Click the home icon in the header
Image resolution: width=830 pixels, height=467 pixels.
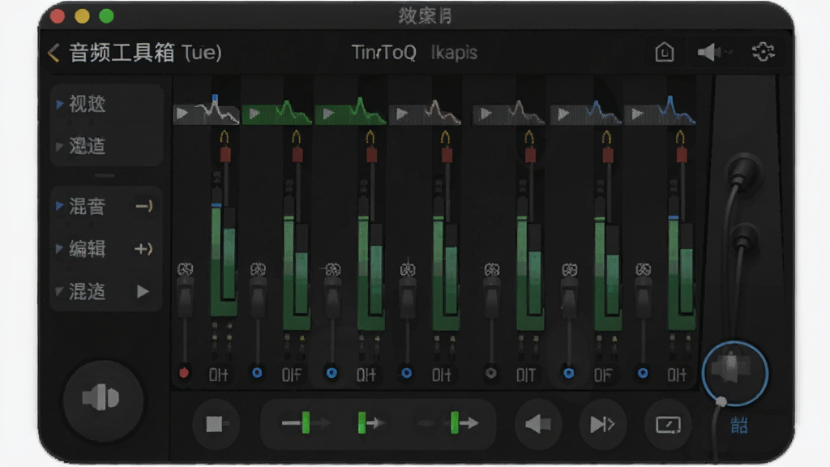(665, 52)
